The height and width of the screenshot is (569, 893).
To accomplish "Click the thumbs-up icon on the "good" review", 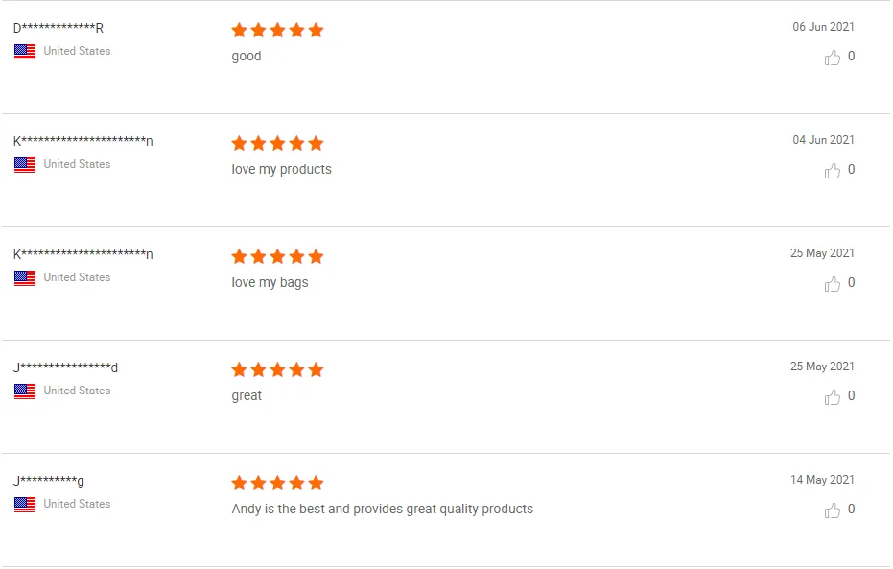I will coord(832,58).
